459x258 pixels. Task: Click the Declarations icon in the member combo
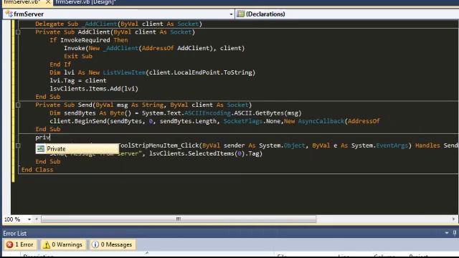[x=241, y=14]
